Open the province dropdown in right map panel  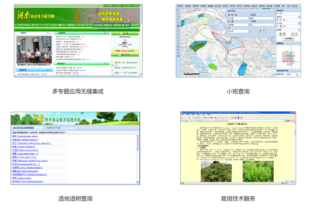coord(299,17)
